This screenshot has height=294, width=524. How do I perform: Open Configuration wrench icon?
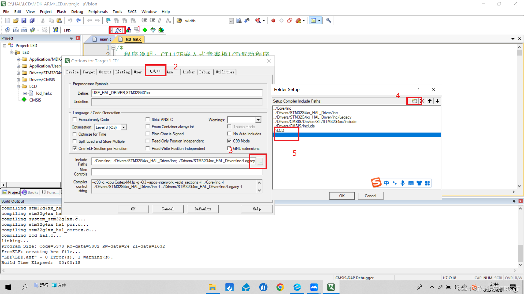coord(328,21)
